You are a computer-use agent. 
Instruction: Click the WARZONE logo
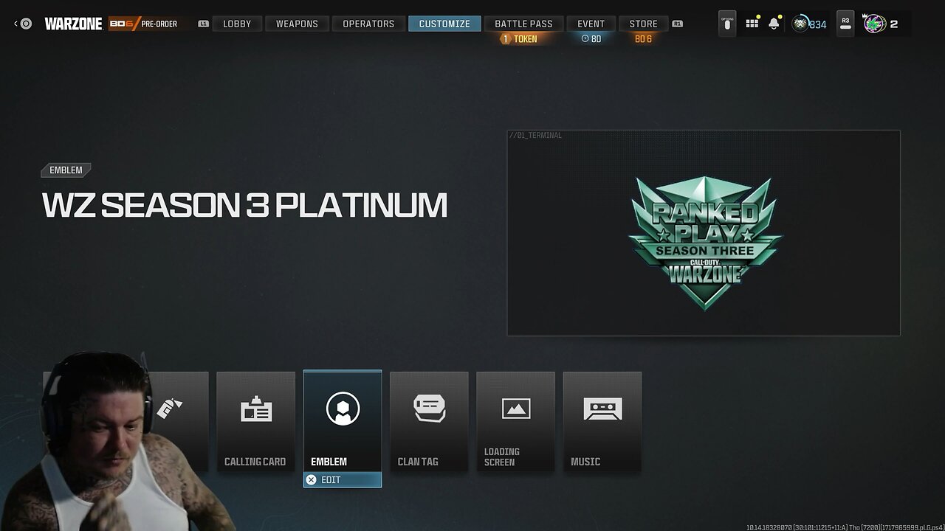[73, 24]
